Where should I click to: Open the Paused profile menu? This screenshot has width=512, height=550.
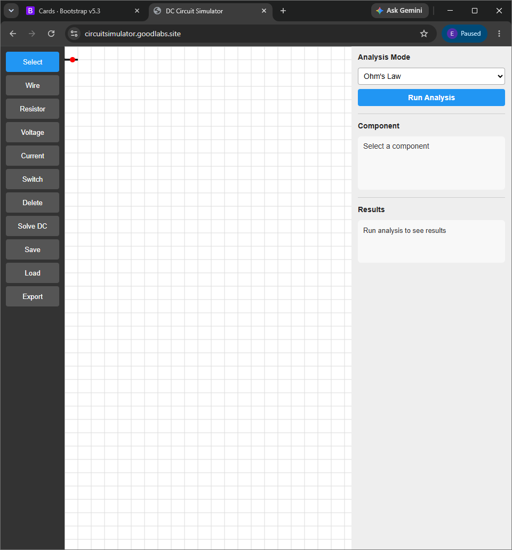coord(465,34)
